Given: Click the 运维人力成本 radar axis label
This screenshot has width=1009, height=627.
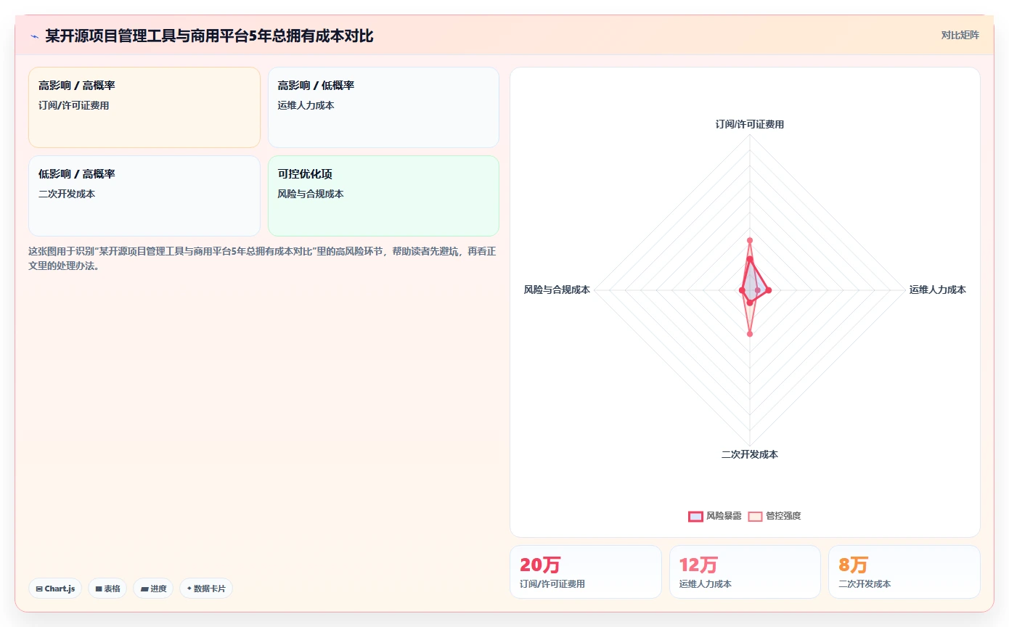Looking at the screenshot, I should pyautogui.click(x=938, y=290).
